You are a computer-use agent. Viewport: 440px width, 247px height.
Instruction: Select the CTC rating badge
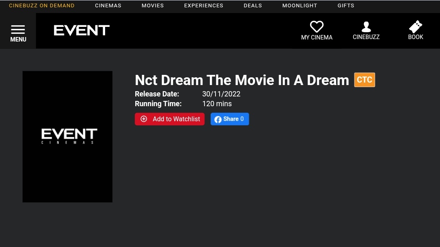click(365, 80)
